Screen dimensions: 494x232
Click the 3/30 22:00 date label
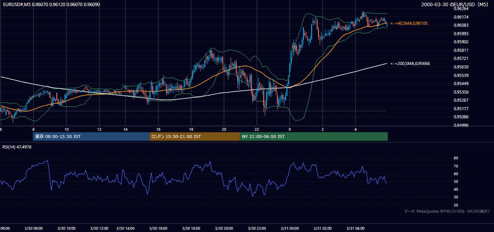tap(257, 229)
